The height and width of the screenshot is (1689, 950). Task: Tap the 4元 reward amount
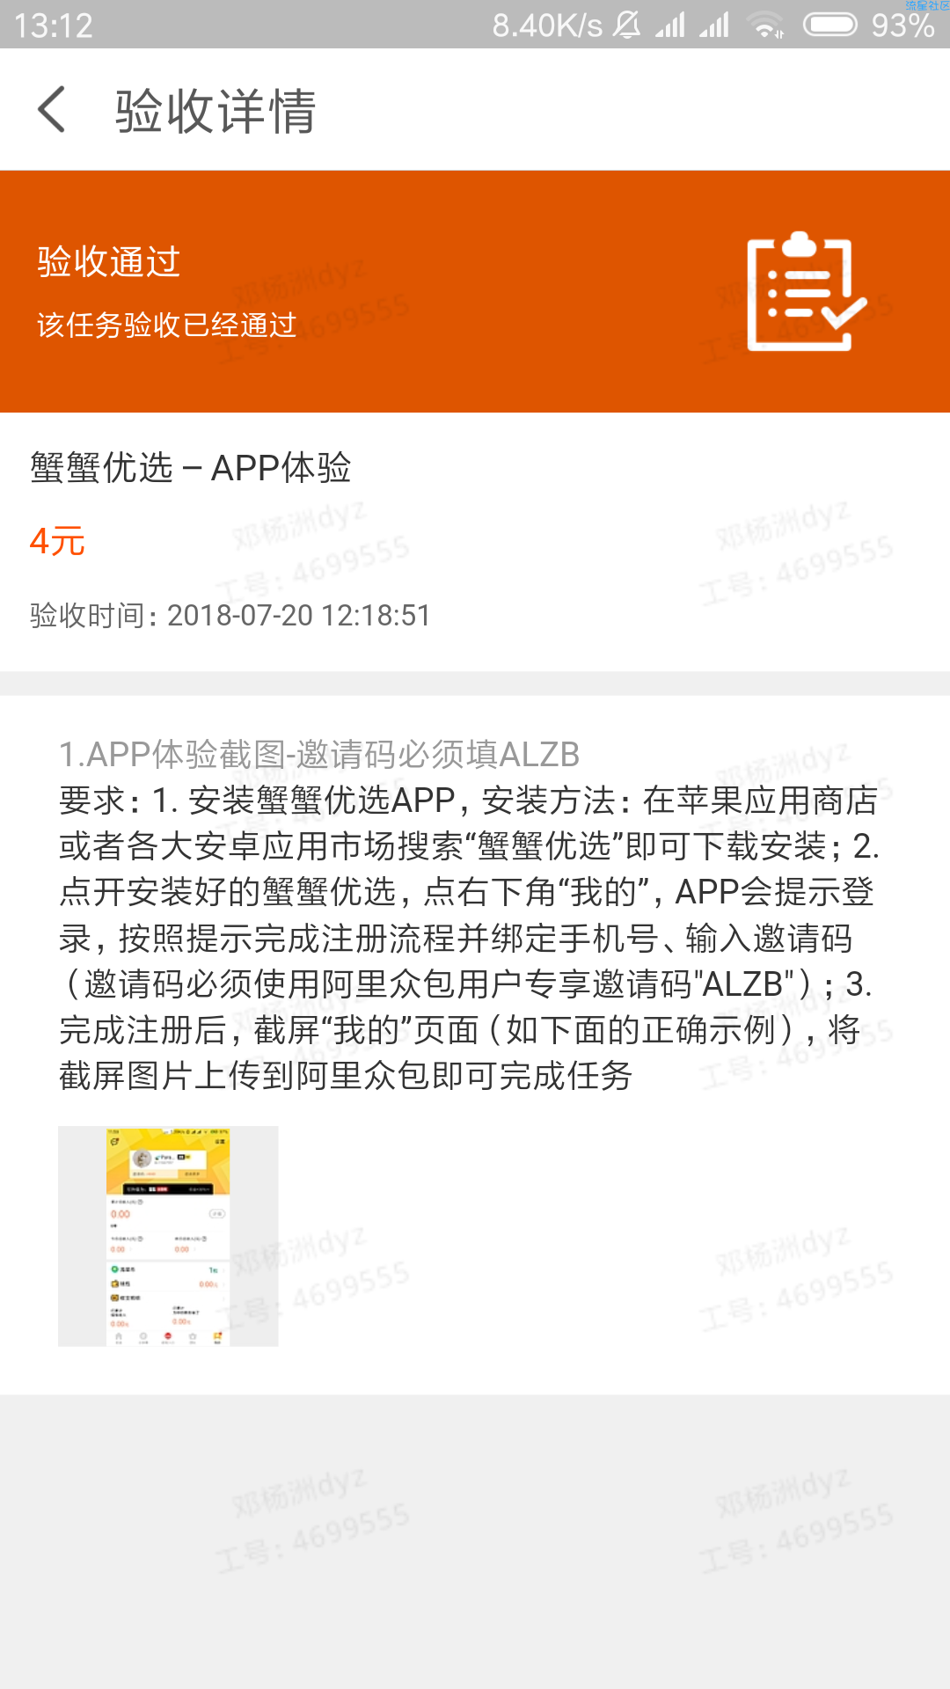(57, 541)
